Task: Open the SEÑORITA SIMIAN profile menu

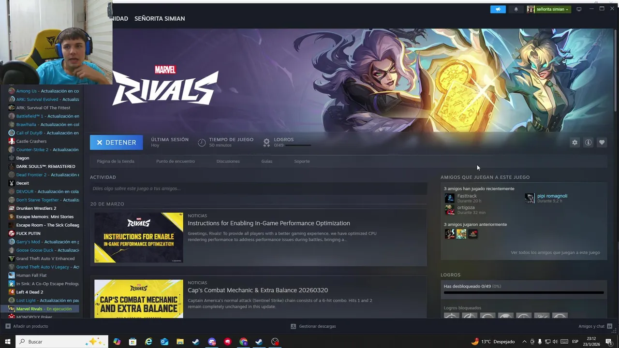Action: (x=160, y=18)
